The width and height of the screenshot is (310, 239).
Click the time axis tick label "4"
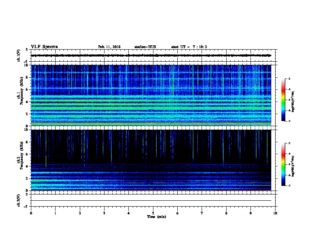(x=129, y=213)
